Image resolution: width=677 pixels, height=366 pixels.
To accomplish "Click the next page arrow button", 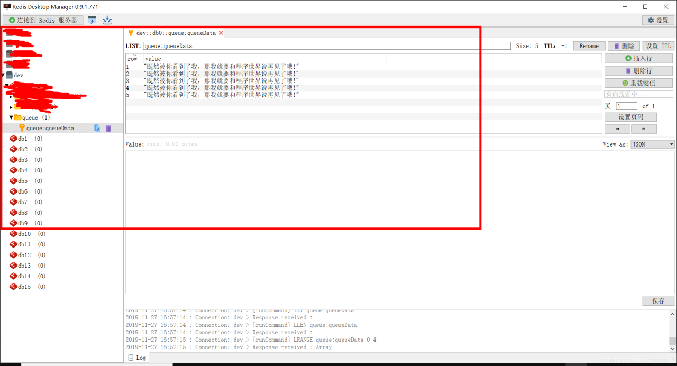I will (644, 129).
